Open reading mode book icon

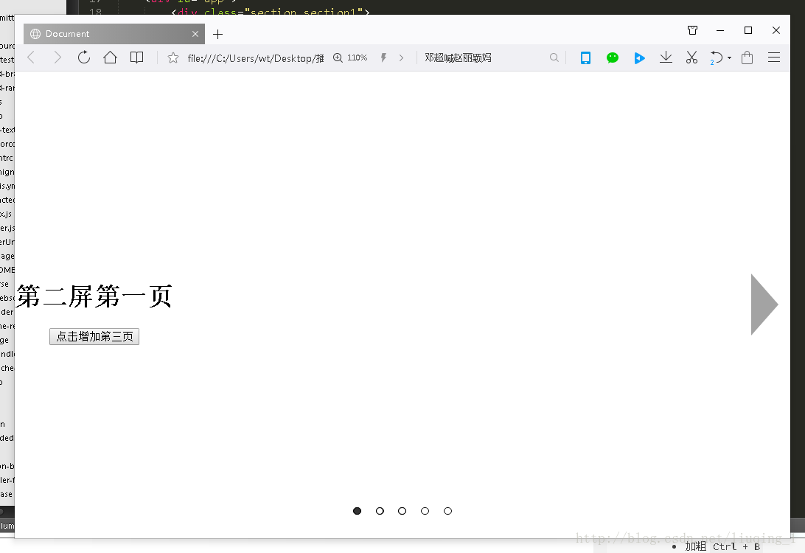point(136,58)
